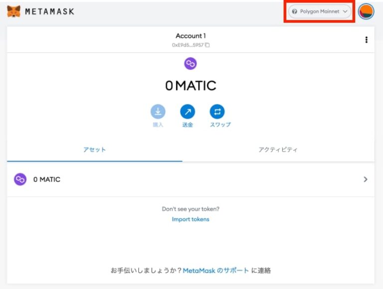Image resolution: width=383 pixels, height=289 pixels.
Task: Click the question mark icon in network selector
Action: [295, 11]
